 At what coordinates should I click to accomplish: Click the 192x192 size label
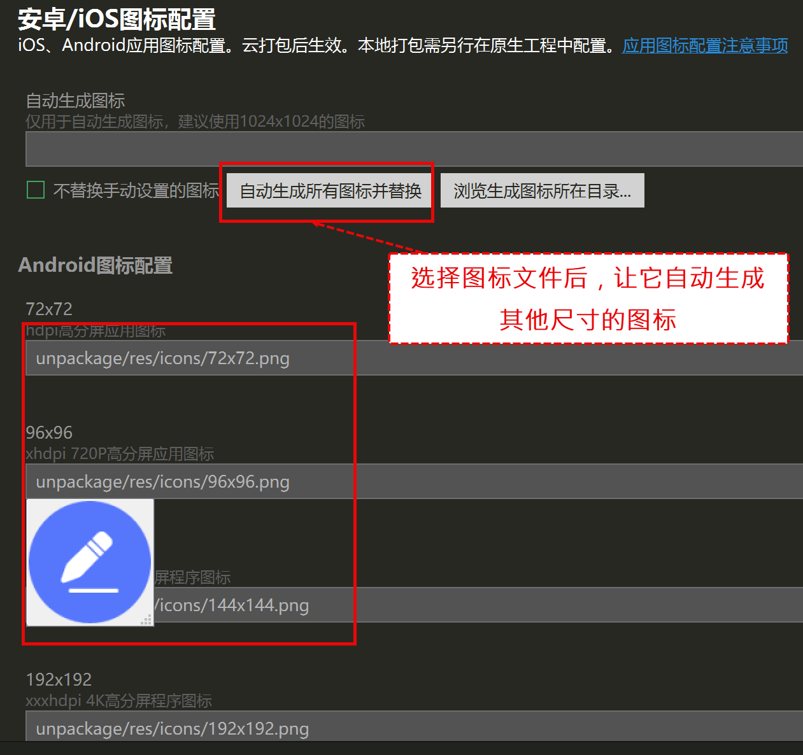(59, 680)
